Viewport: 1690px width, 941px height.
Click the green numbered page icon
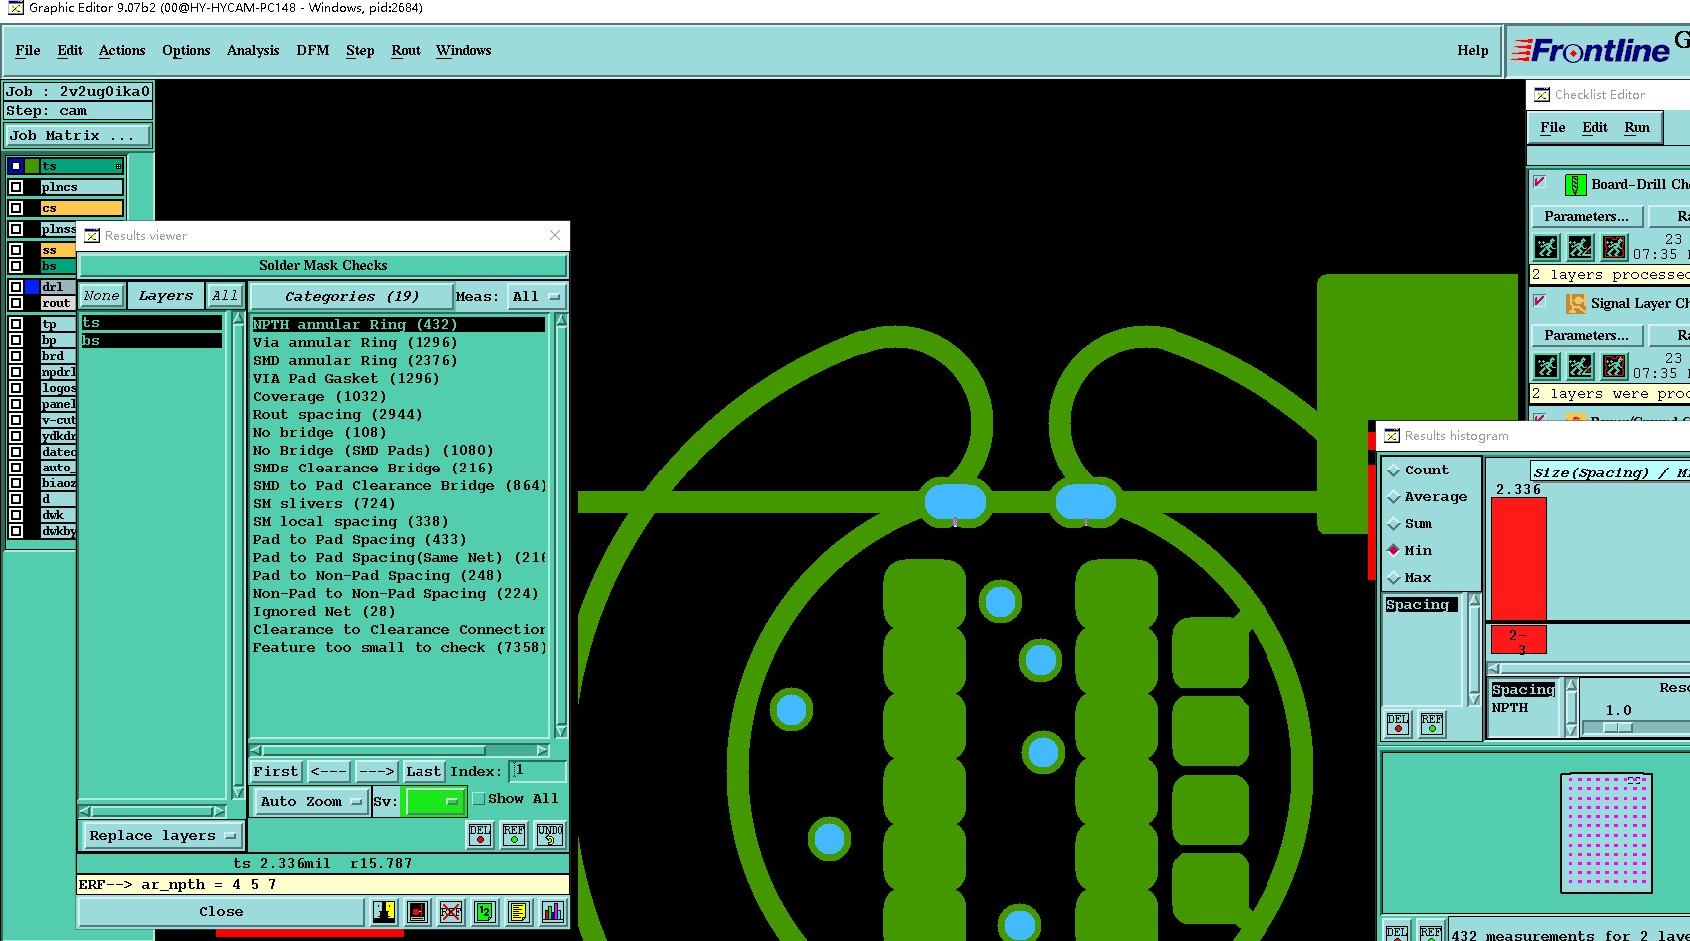[485, 911]
